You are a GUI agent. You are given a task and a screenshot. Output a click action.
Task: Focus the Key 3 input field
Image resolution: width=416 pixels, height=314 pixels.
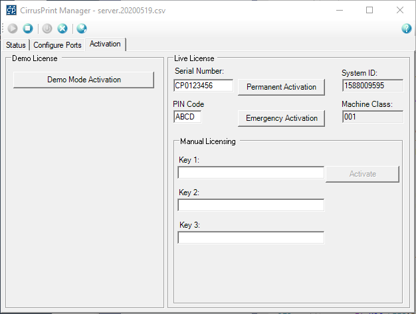coord(251,238)
